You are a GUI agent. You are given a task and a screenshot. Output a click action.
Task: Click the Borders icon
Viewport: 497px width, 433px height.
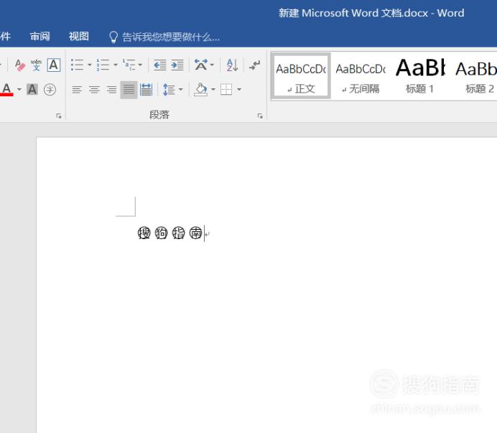227,90
